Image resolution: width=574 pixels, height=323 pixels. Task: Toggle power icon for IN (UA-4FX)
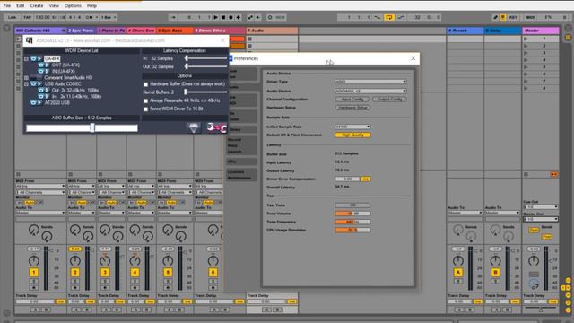click(41, 71)
